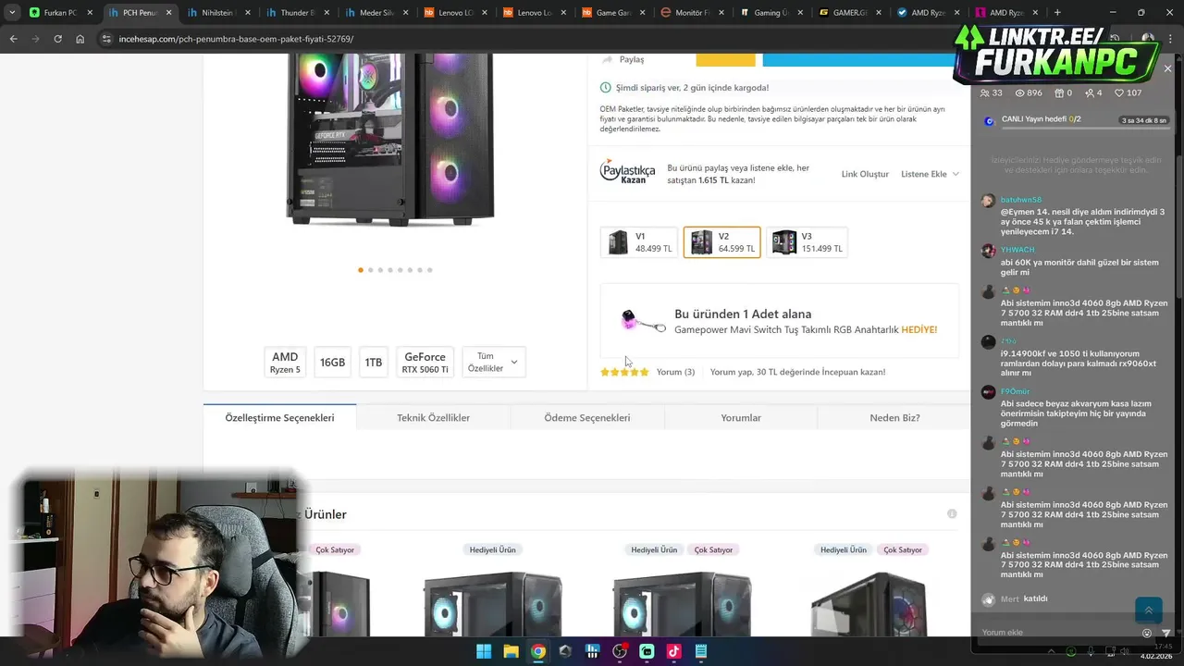Click the 1TB spec badge
The height and width of the screenshot is (666, 1184).
(374, 362)
